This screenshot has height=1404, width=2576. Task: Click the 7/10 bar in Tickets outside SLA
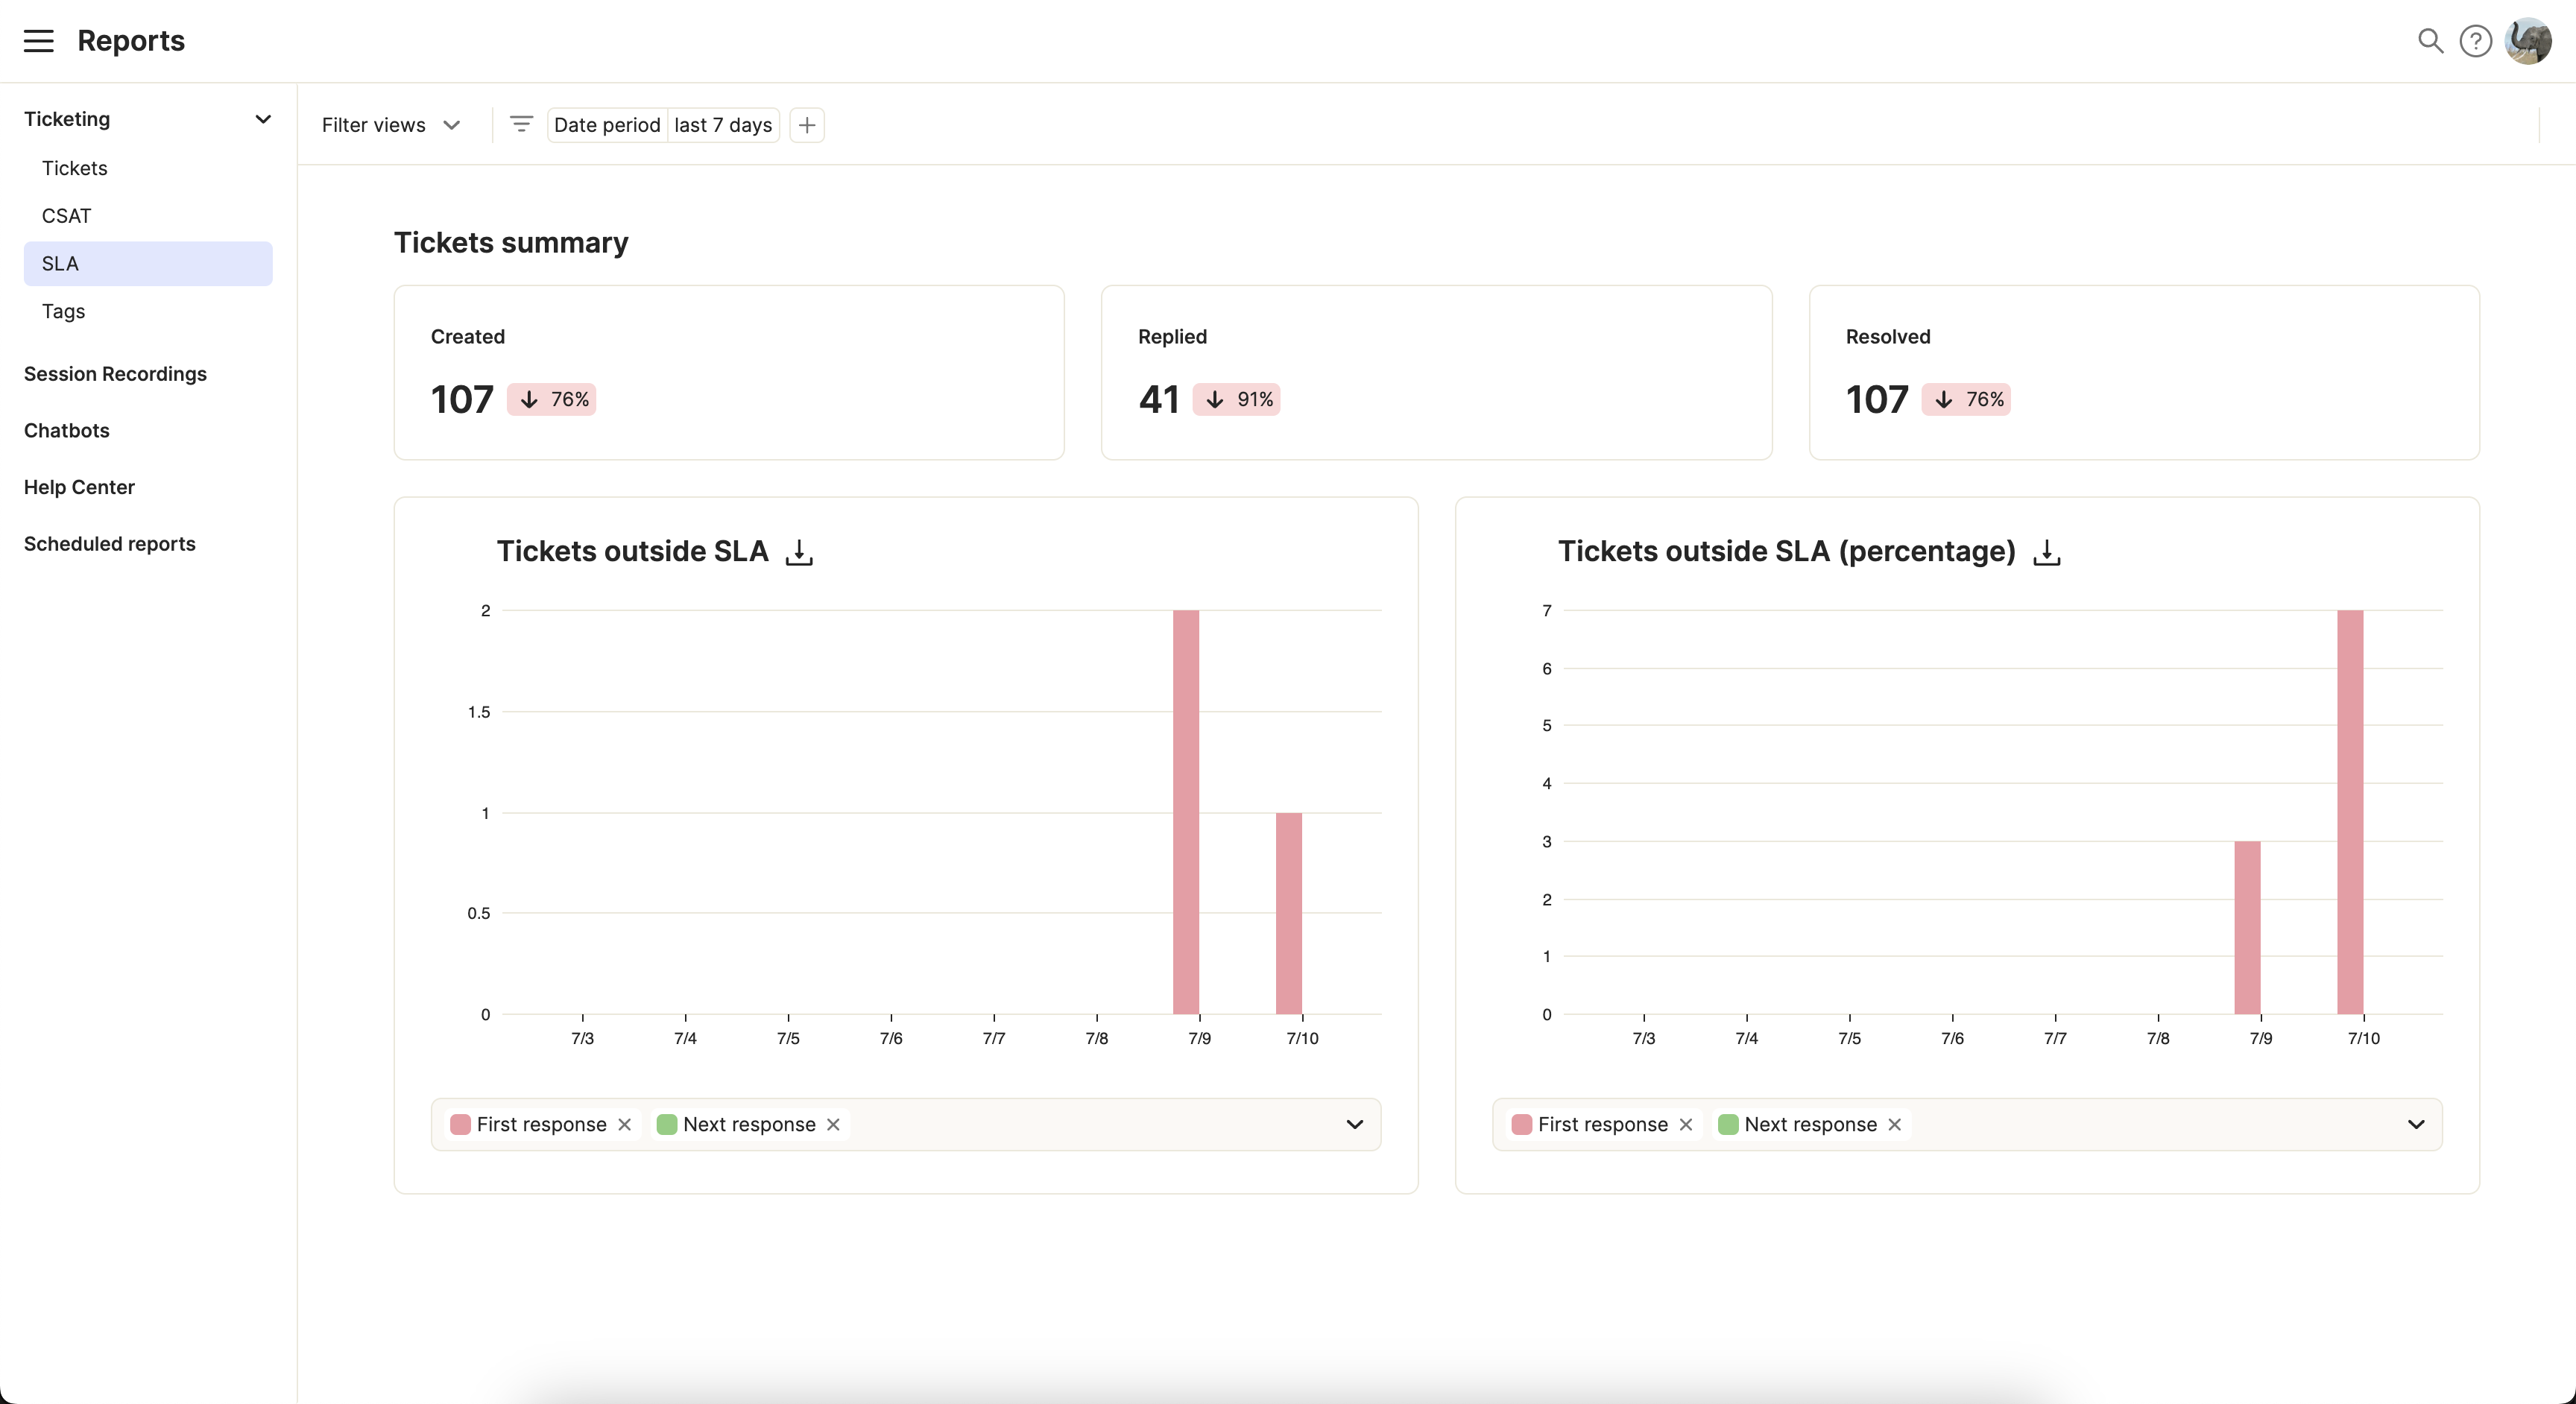tap(1289, 913)
